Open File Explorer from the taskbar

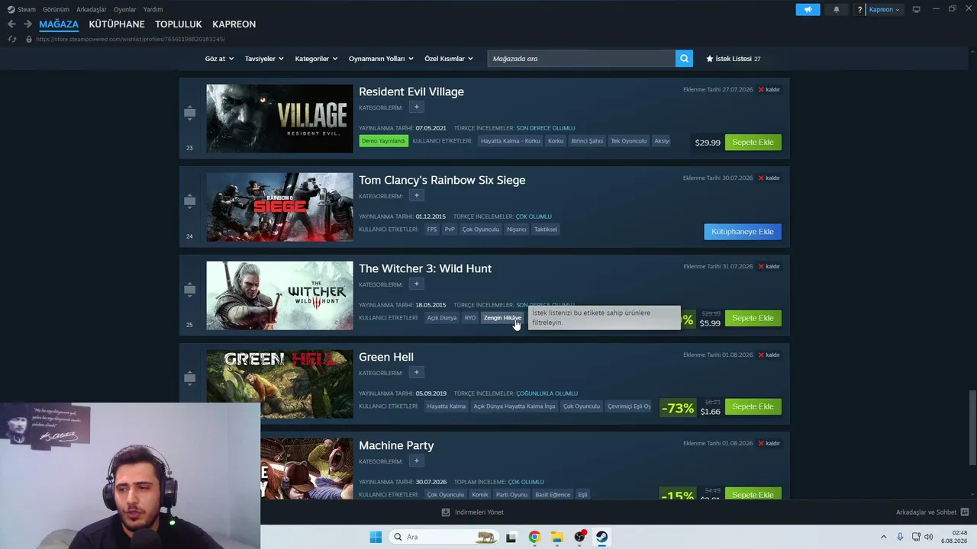click(x=557, y=537)
